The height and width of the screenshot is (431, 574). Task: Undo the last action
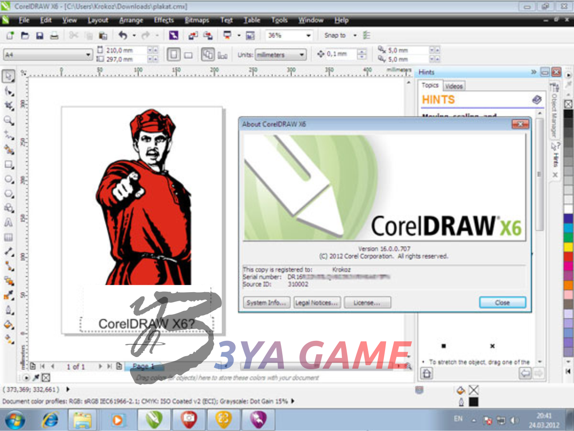pyautogui.click(x=123, y=35)
